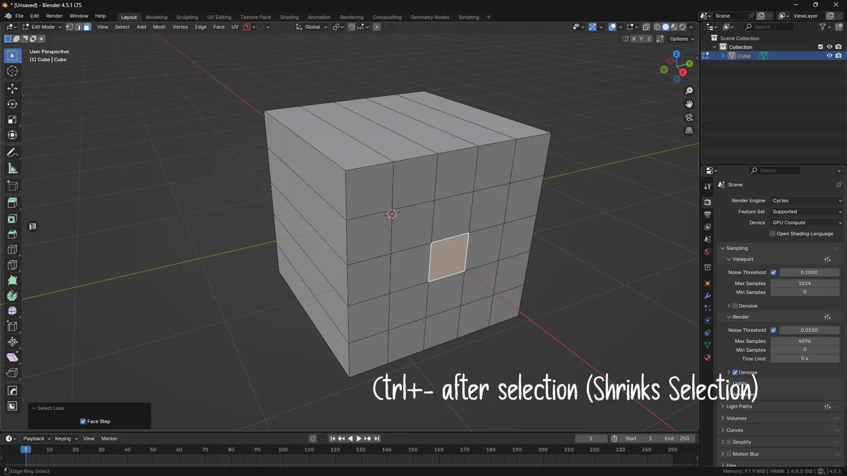Select the Cursor tool
The height and width of the screenshot is (476, 847).
[12, 71]
